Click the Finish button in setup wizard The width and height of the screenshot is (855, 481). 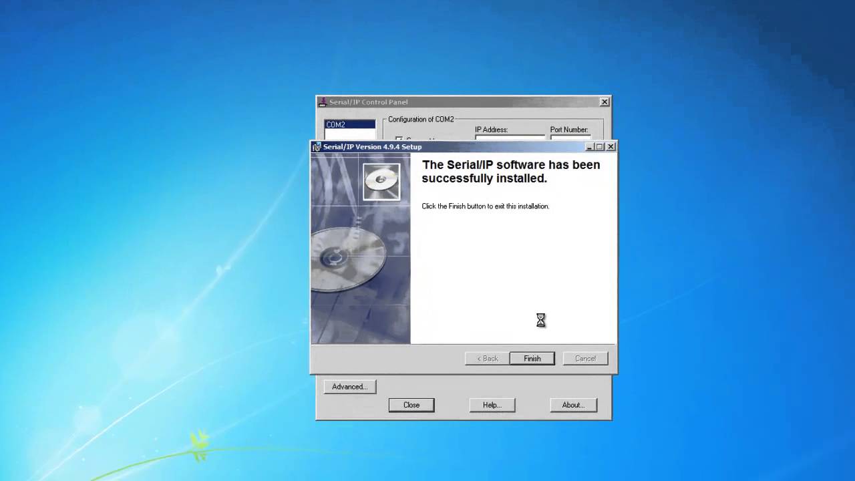(x=532, y=359)
